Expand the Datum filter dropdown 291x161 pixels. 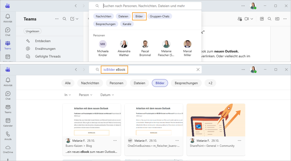[107, 95]
